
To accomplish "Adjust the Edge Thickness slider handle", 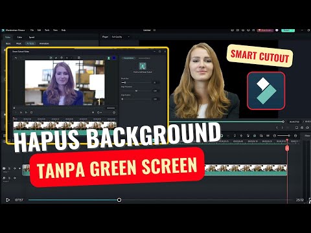I will point(136,91).
